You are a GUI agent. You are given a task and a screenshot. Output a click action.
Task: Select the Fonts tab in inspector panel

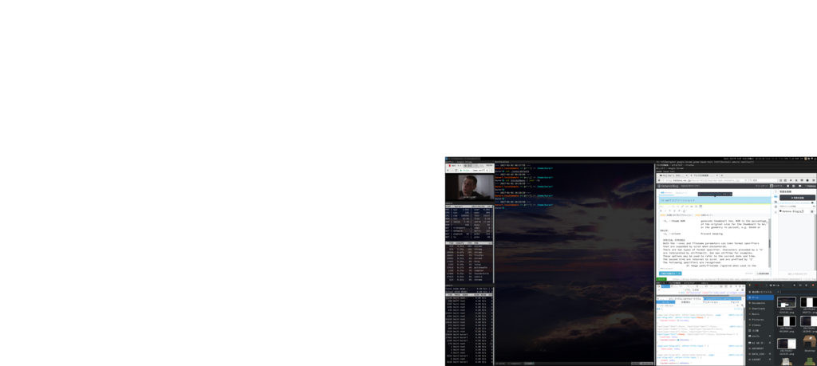[x=735, y=302]
